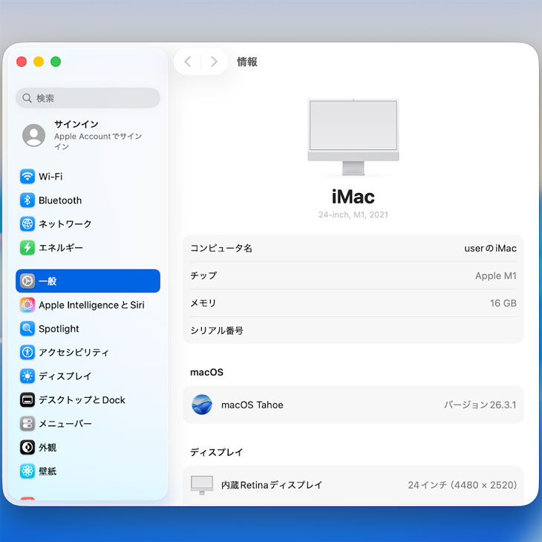Open 外観 appearance settings
The width and height of the screenshot is (542, 542).
coord(48,448)
